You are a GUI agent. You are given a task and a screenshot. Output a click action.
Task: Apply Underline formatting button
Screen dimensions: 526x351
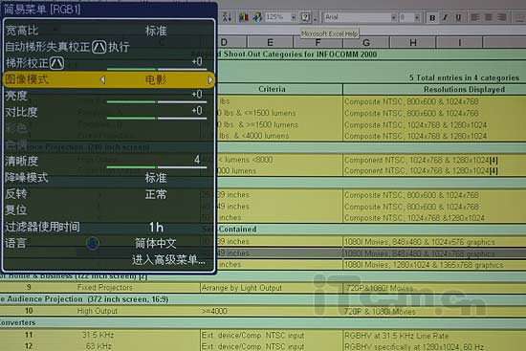tap(458, 17)
